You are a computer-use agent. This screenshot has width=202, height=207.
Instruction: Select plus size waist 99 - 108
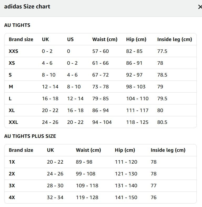[x=86, y=174]
